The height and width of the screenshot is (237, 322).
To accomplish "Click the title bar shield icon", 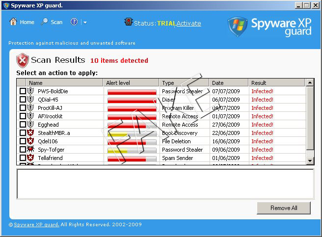I will point(6,5).
